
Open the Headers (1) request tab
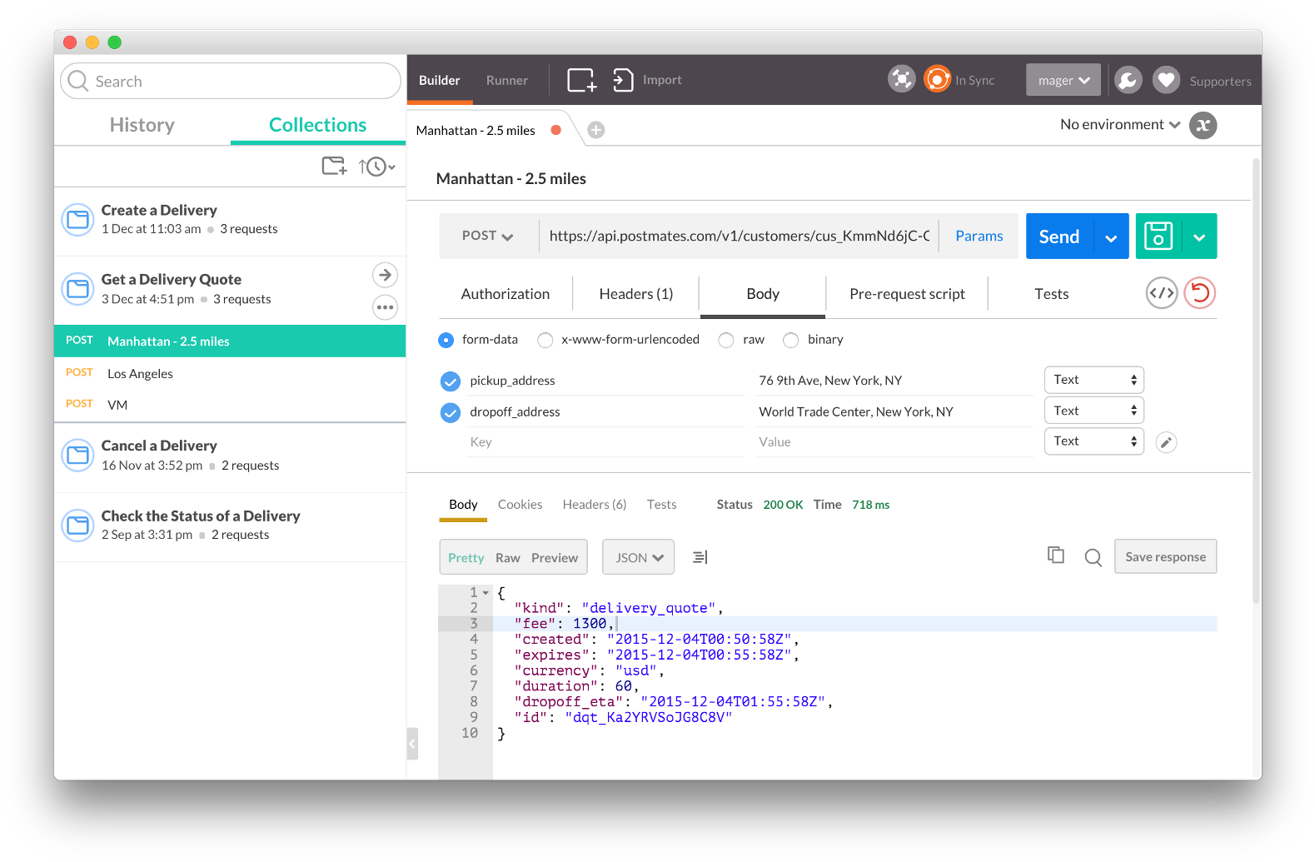tap(636, 294)
